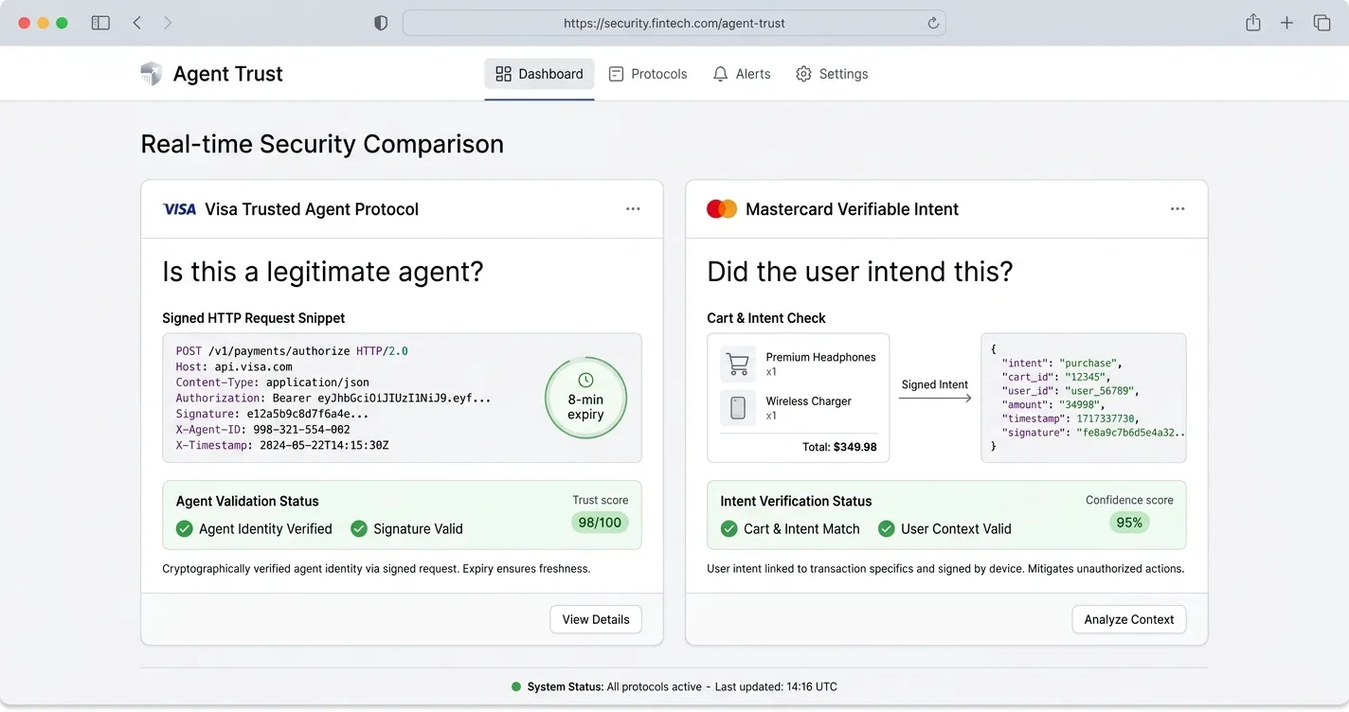Toggle the browser sidebar icon
This screenshot has width=1349, height=712.
pyautogui.click(x=100, y=23)
